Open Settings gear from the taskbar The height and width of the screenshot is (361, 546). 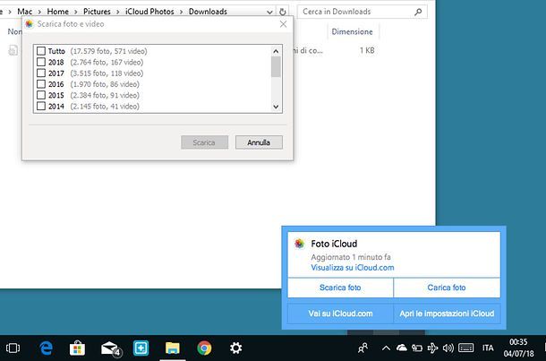[235, 348]
